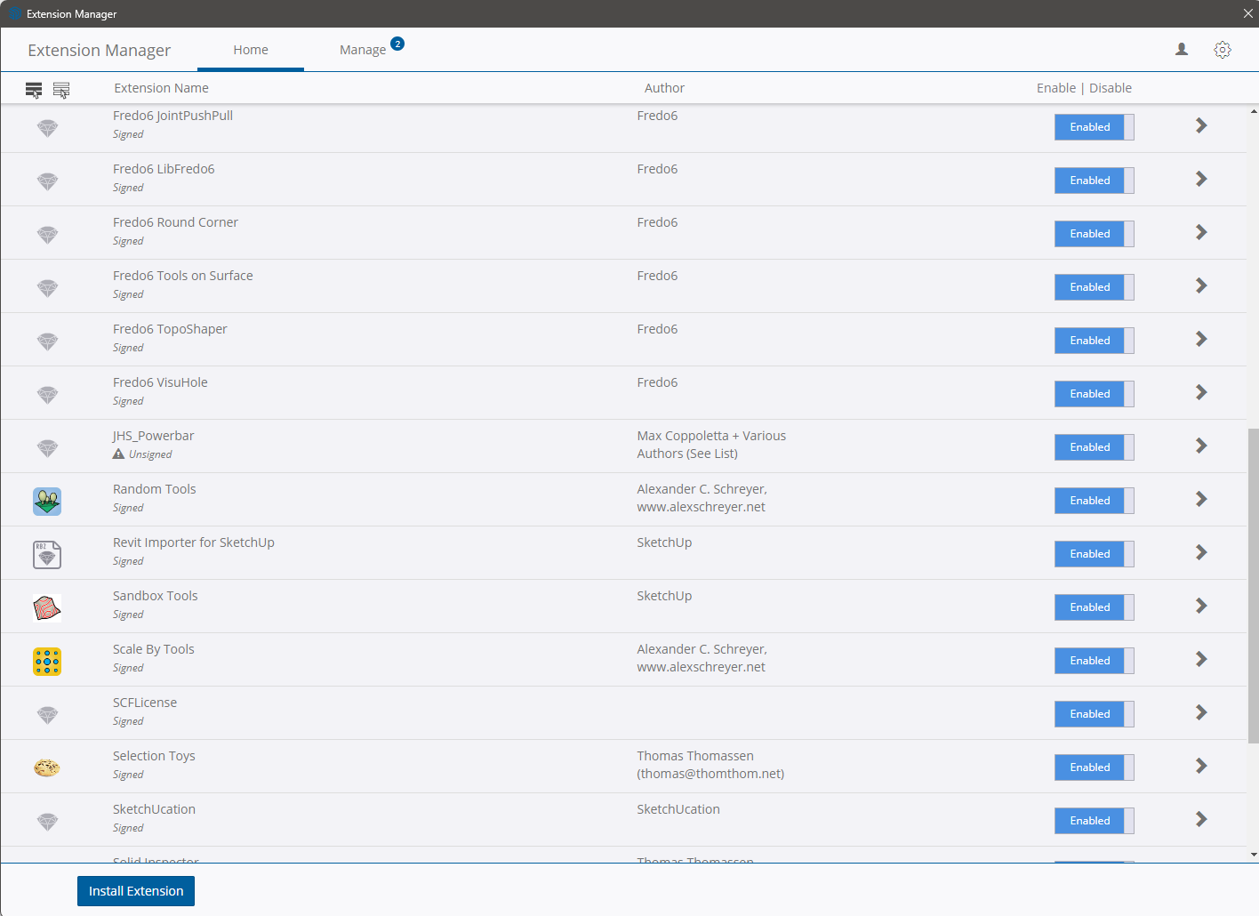This screenshot has width=1259, height=916.
Task: Open the user account profile icon
Action: [x=1182, y=50]
